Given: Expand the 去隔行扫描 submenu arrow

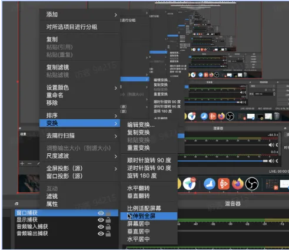Looking at the screenshot, I should point(115,136).
